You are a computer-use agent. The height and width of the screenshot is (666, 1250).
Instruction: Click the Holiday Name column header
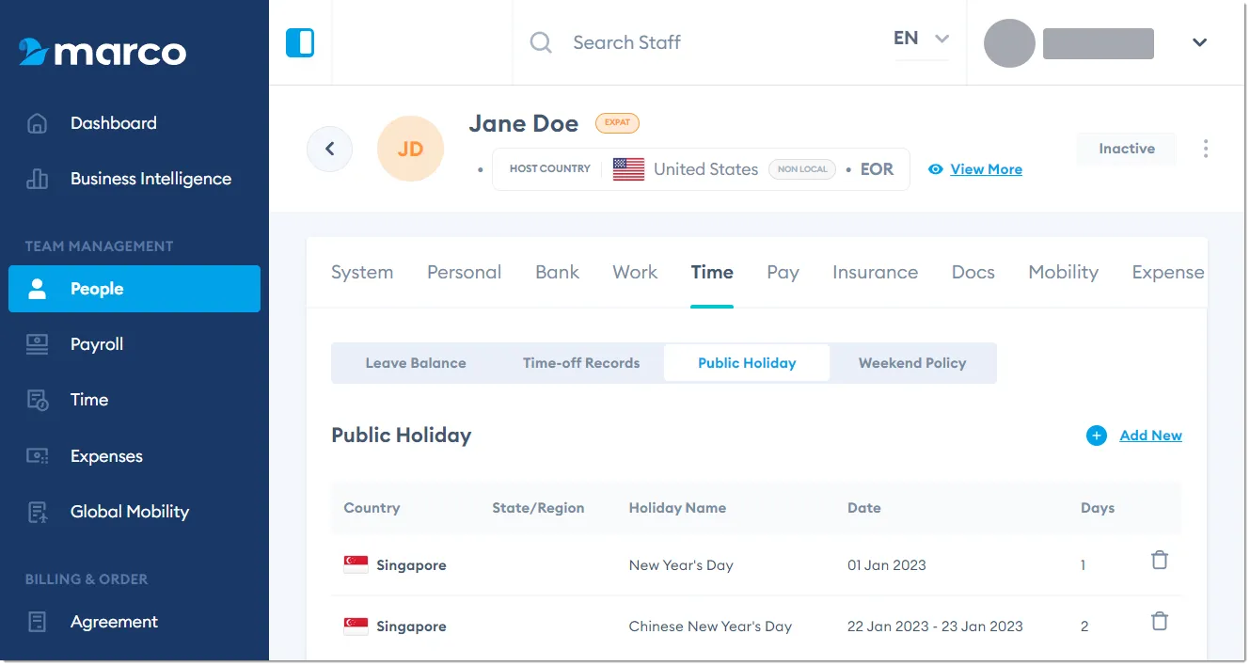click(677, 508)
